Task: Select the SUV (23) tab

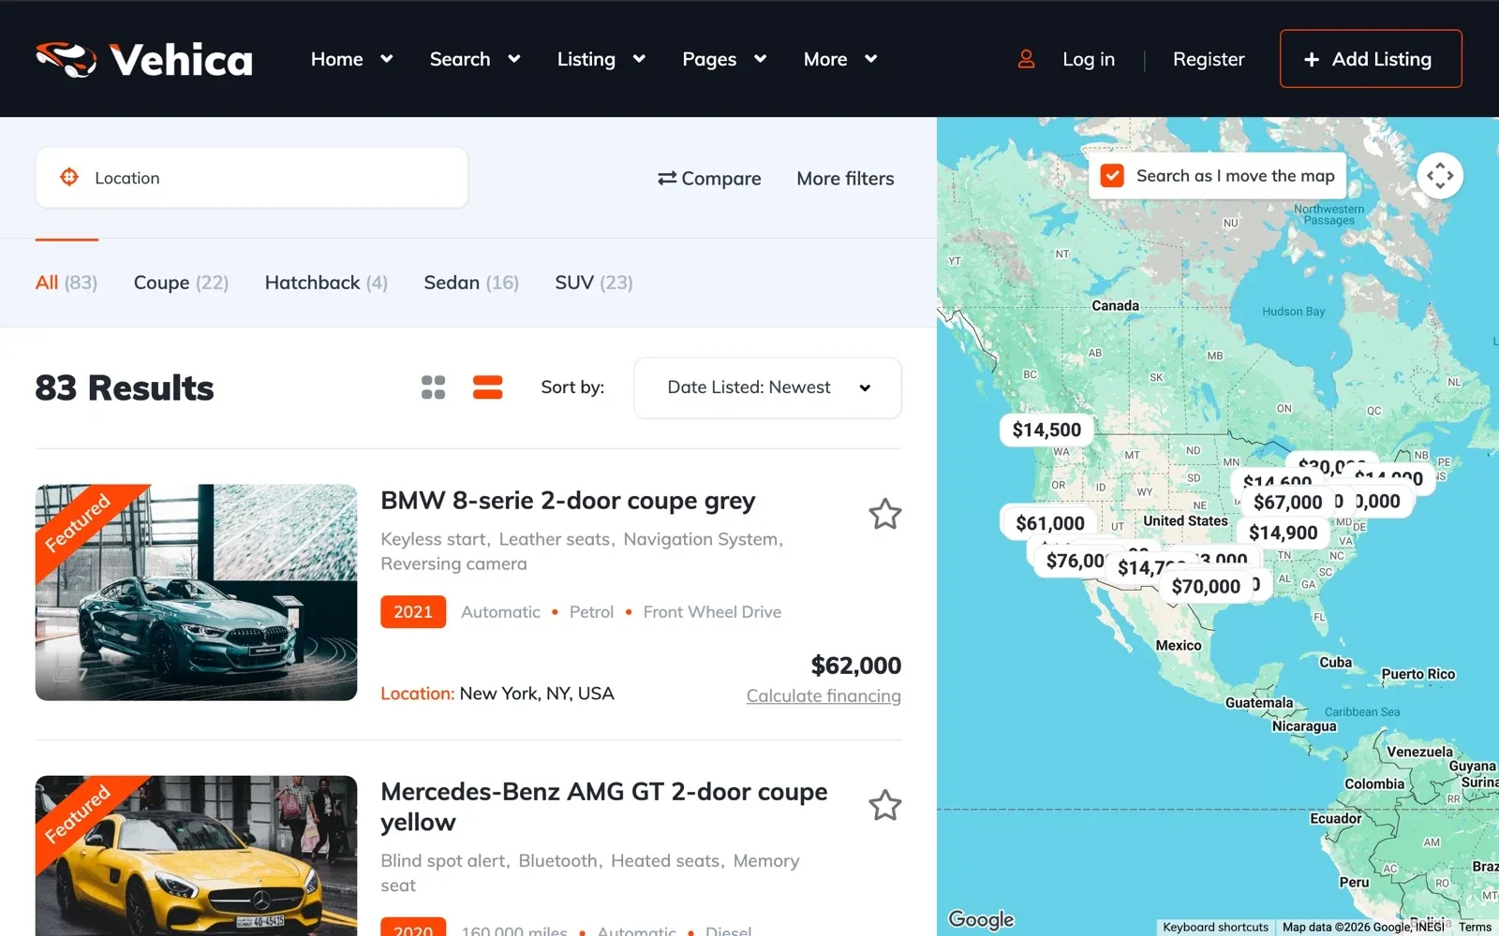Action: pyautogui.click(x=594, y=283)
